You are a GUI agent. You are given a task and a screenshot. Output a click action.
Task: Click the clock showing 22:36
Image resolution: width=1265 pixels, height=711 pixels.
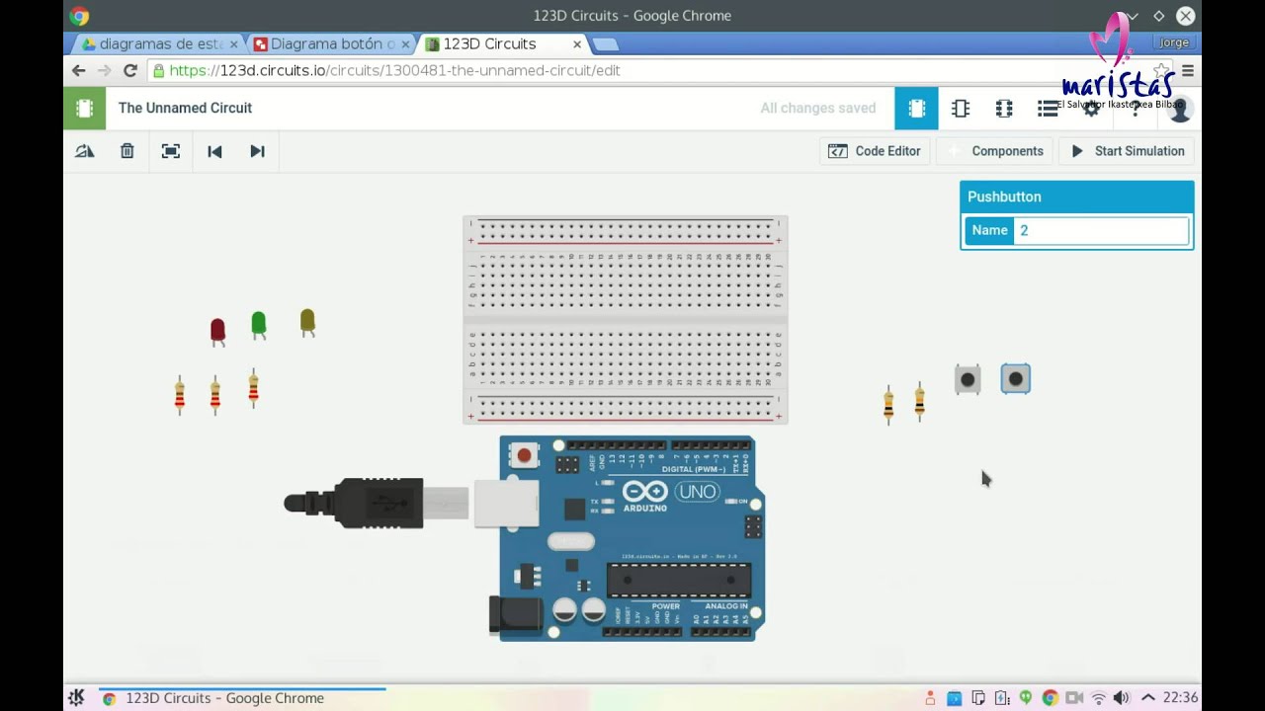[1180, 698]
